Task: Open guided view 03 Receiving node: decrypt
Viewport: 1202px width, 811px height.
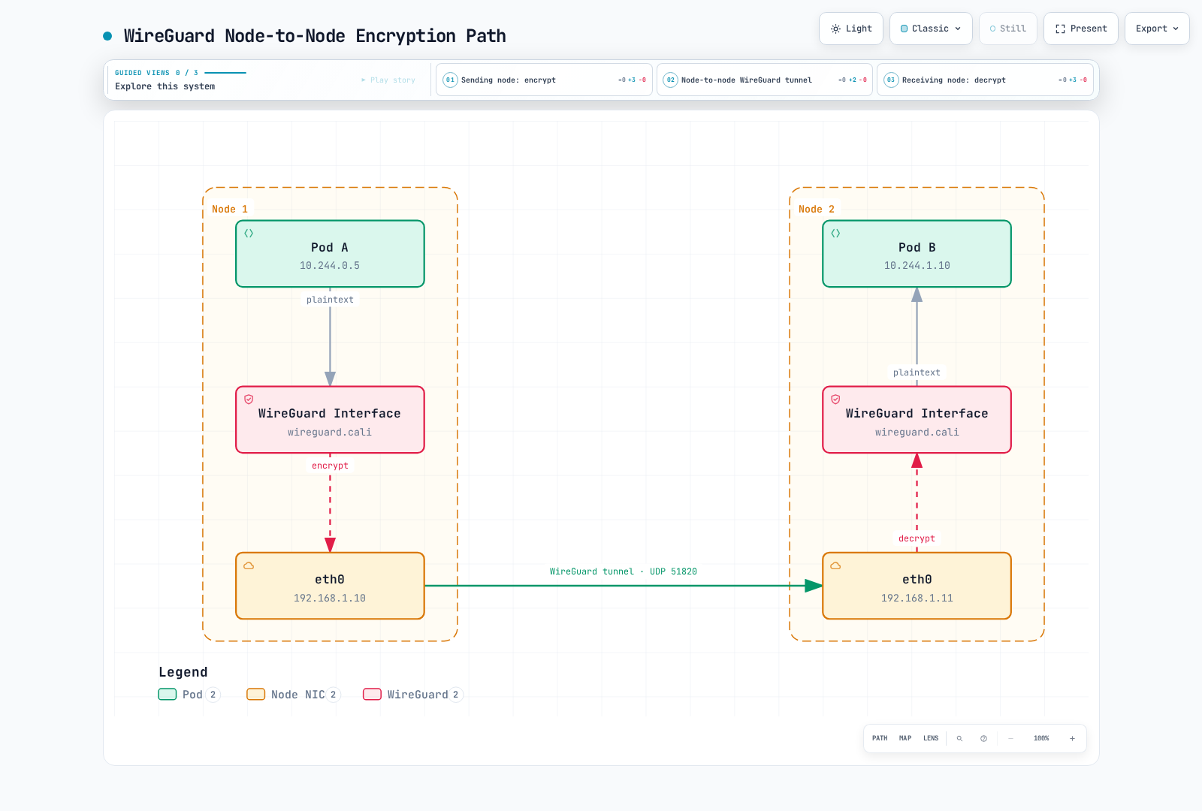Action: click(x=985, y=80)
